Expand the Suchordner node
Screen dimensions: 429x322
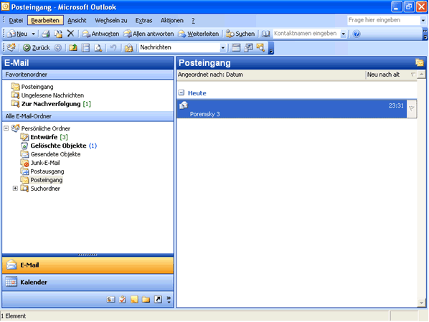click(x=15, y=188)
